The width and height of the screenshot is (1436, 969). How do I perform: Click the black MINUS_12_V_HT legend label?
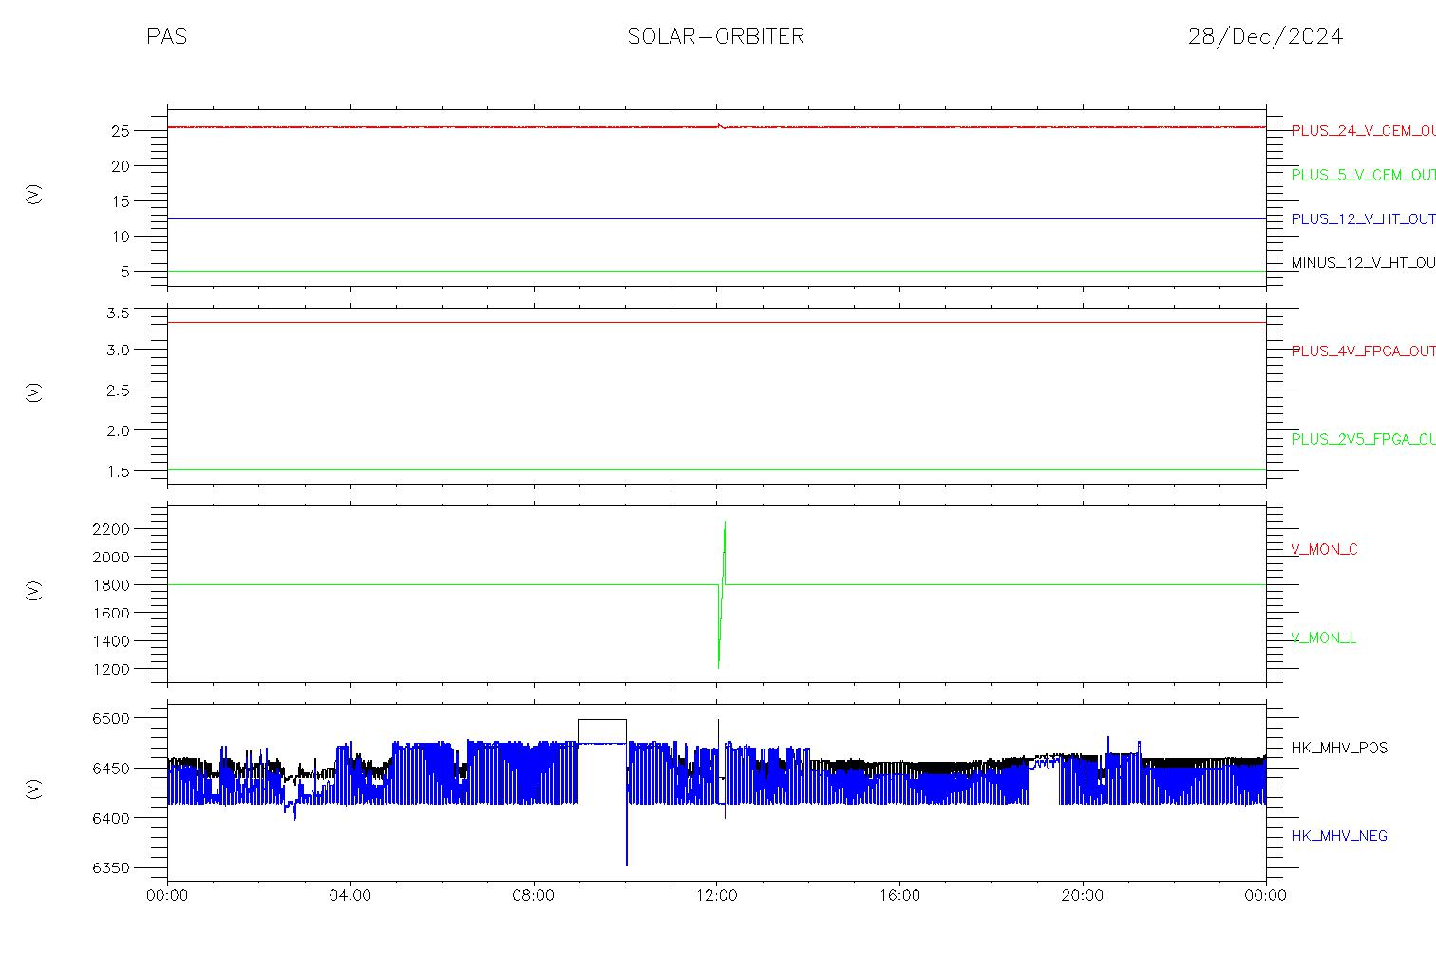tap(1363, 263)
